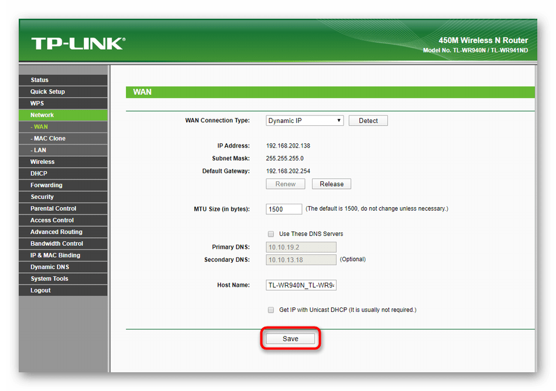Enable Use These DNS Servers checkbox

coord(271,234)
